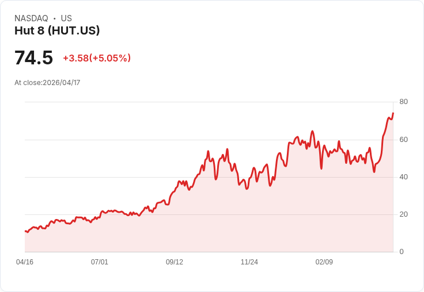
Task: Click the At close 2026/04/17 timestamp
Action: (x=47, y=83)
